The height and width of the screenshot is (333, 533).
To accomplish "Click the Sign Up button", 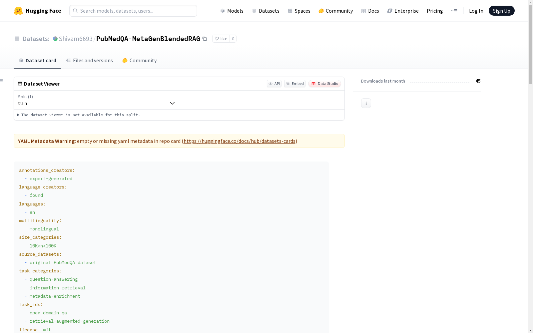I will pyautogui.click(x=501, y=11).
